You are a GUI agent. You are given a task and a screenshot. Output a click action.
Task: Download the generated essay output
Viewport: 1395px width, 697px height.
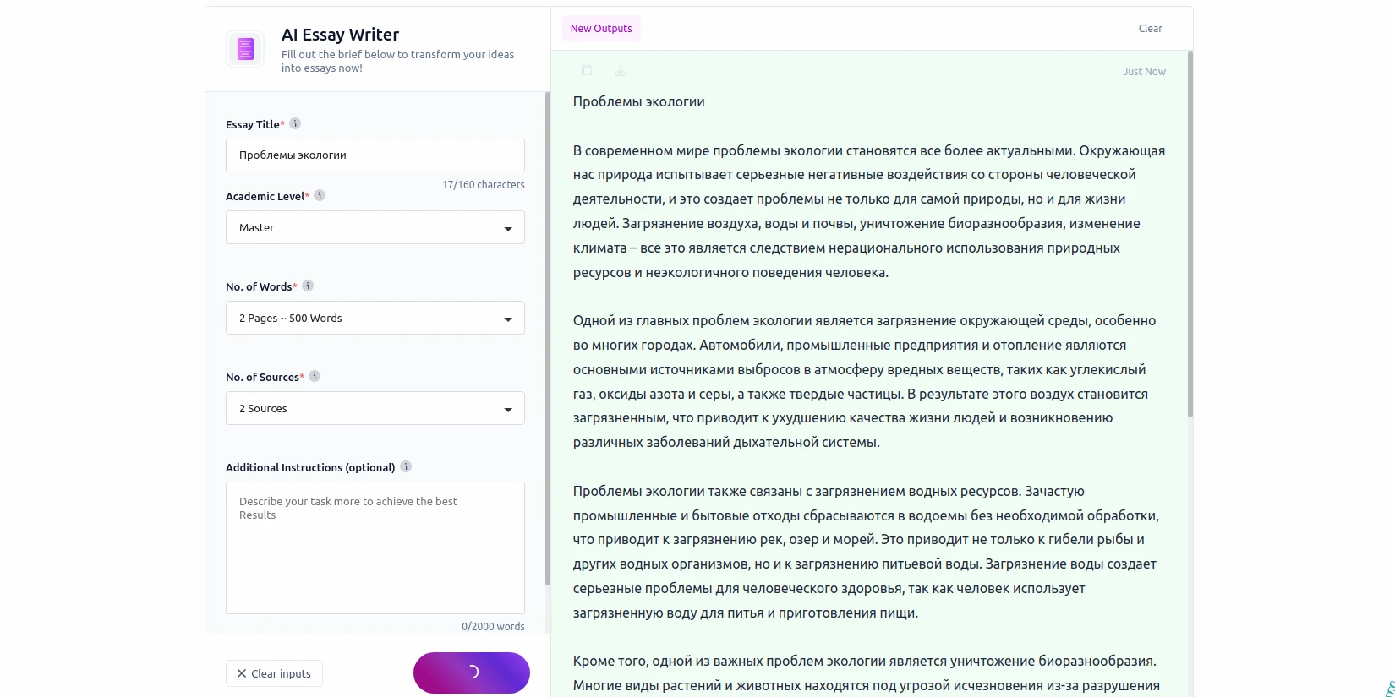[620, 71]
